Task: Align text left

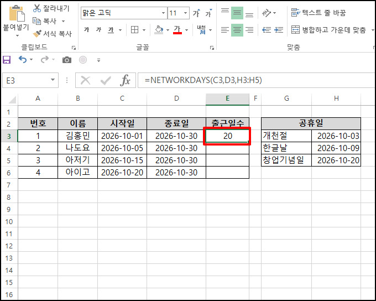Action: coord(225,30)
